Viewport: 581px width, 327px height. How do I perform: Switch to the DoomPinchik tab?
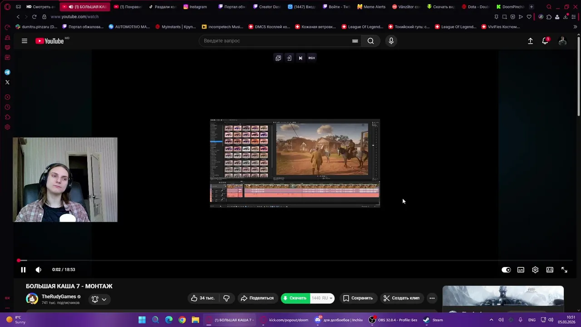pos(511,7)
